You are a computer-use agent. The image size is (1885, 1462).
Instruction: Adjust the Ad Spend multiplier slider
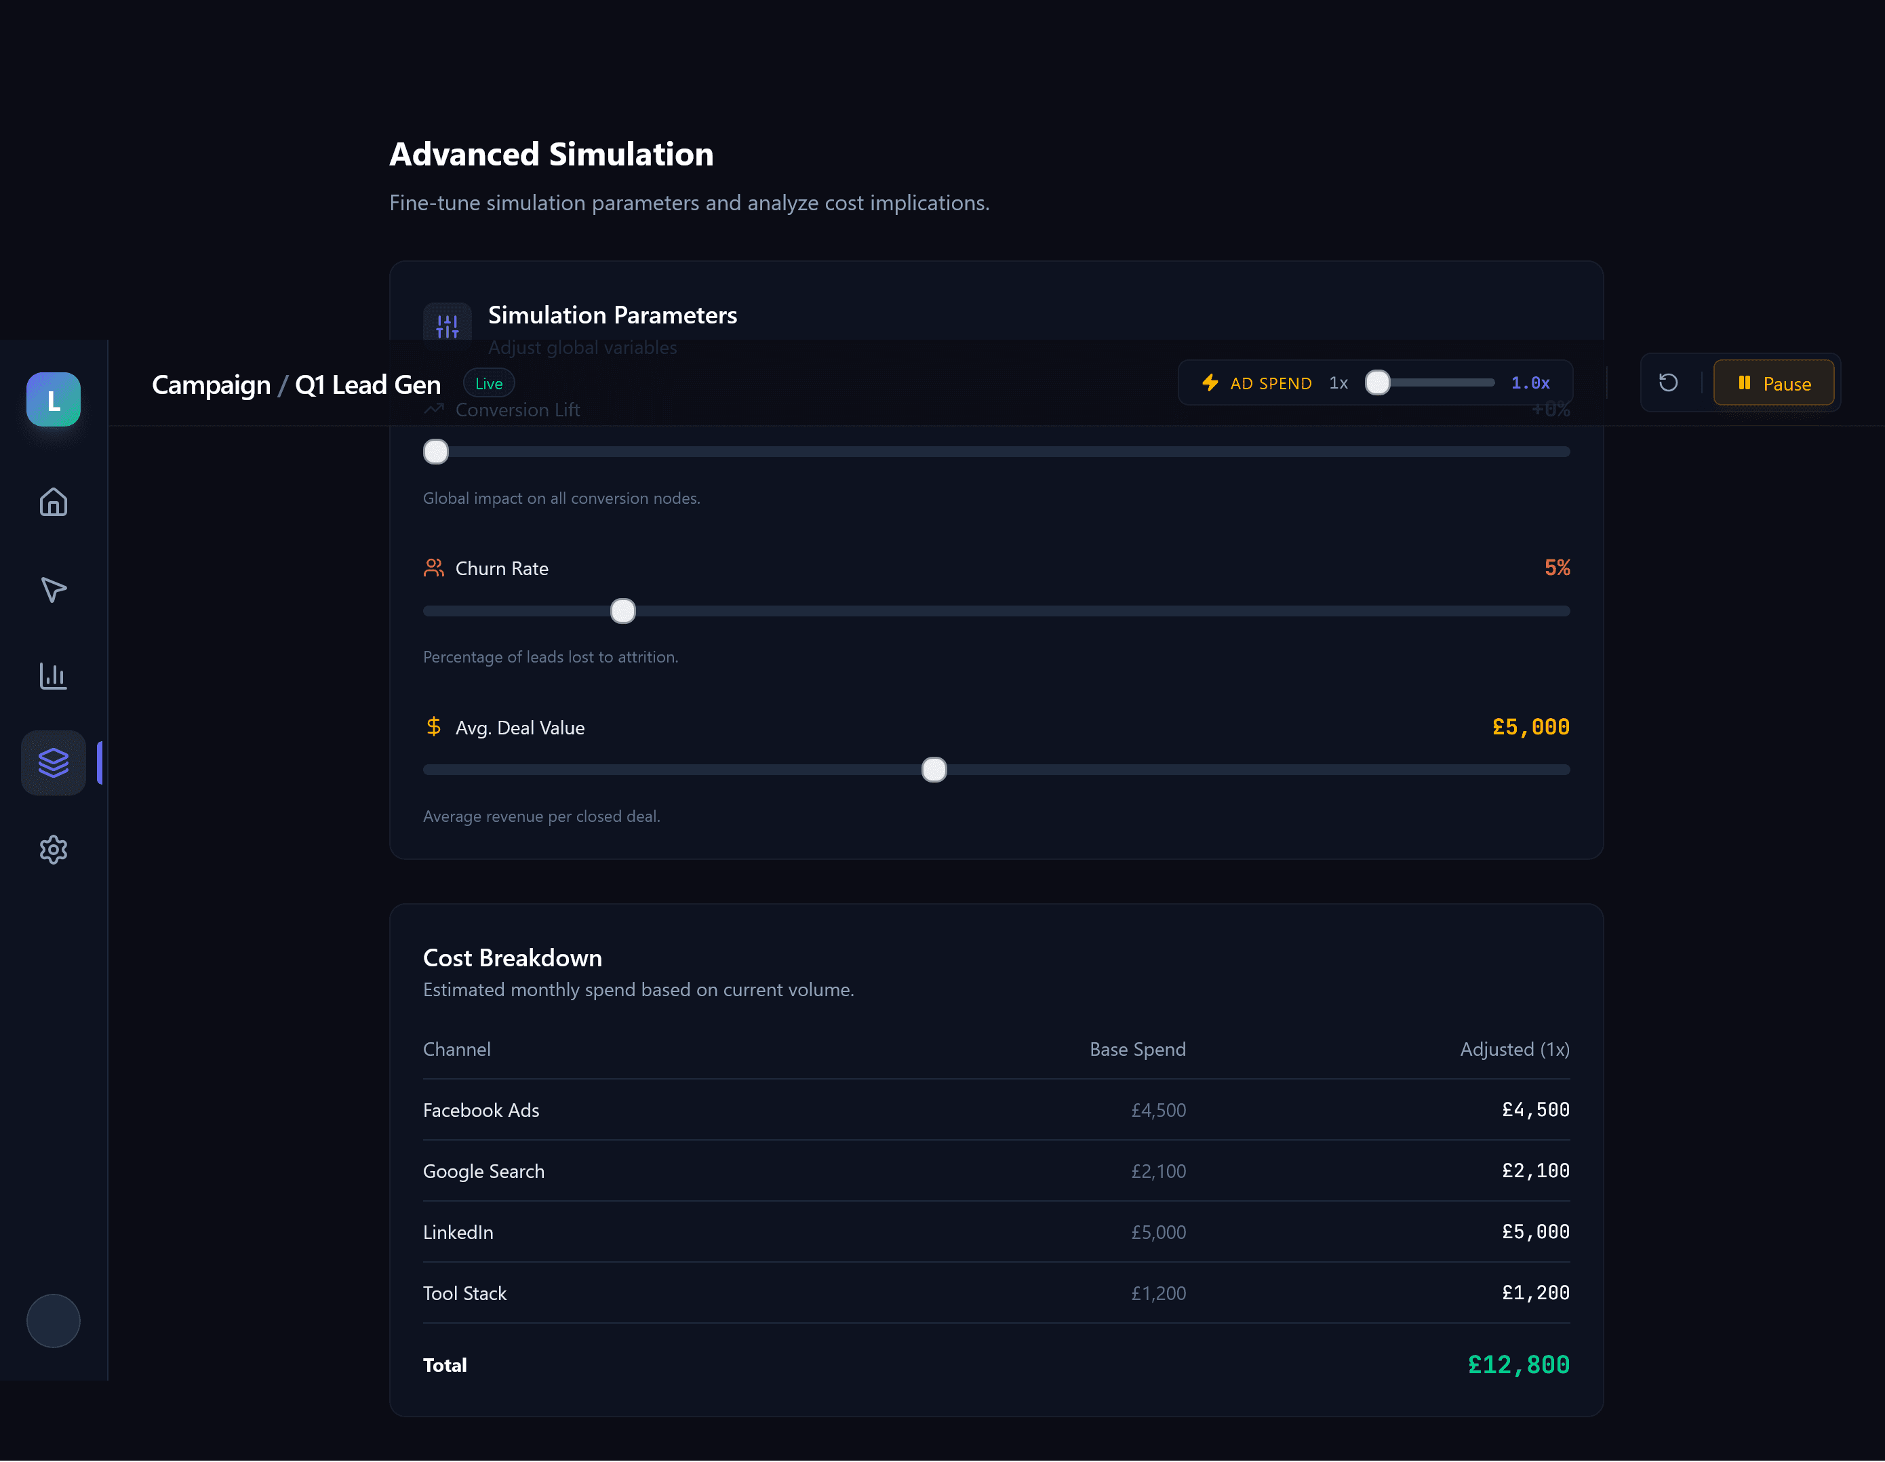(x=1429, y=382)
